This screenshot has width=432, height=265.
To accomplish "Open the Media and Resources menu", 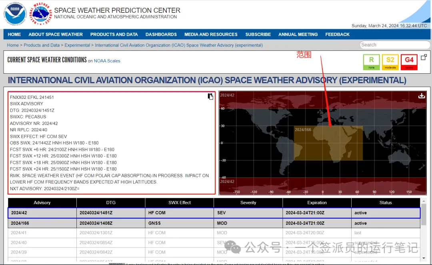I will (x=211, y=34).
